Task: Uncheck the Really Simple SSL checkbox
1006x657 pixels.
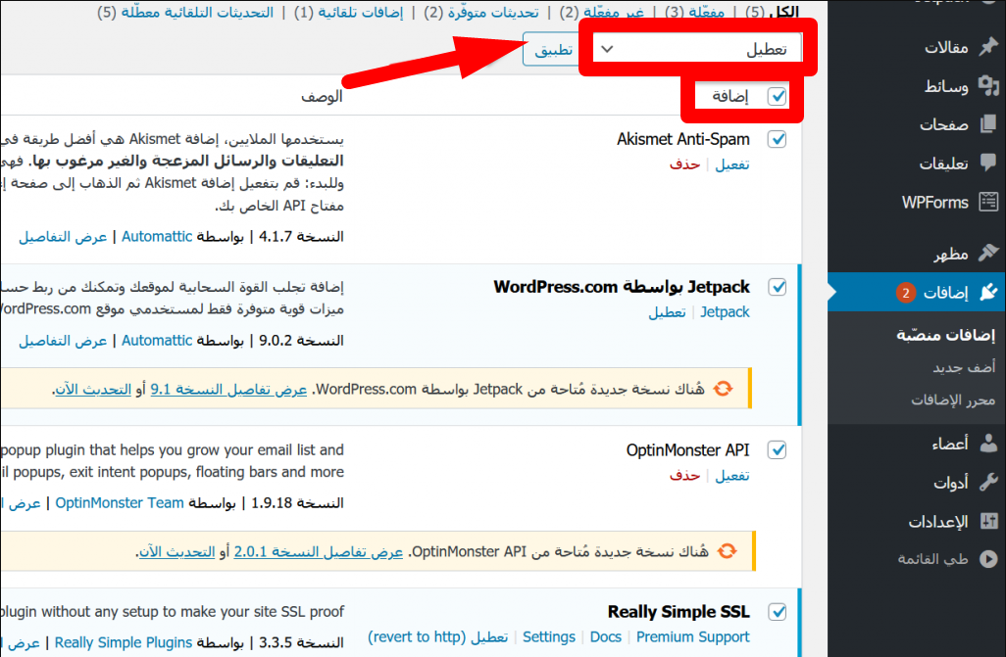Action: click(777, 612)
